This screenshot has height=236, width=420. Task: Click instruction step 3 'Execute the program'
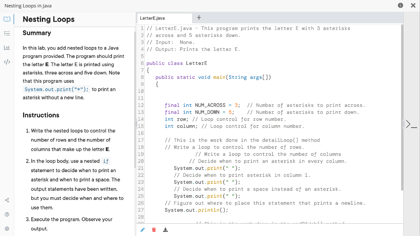[x=72, y=224]
